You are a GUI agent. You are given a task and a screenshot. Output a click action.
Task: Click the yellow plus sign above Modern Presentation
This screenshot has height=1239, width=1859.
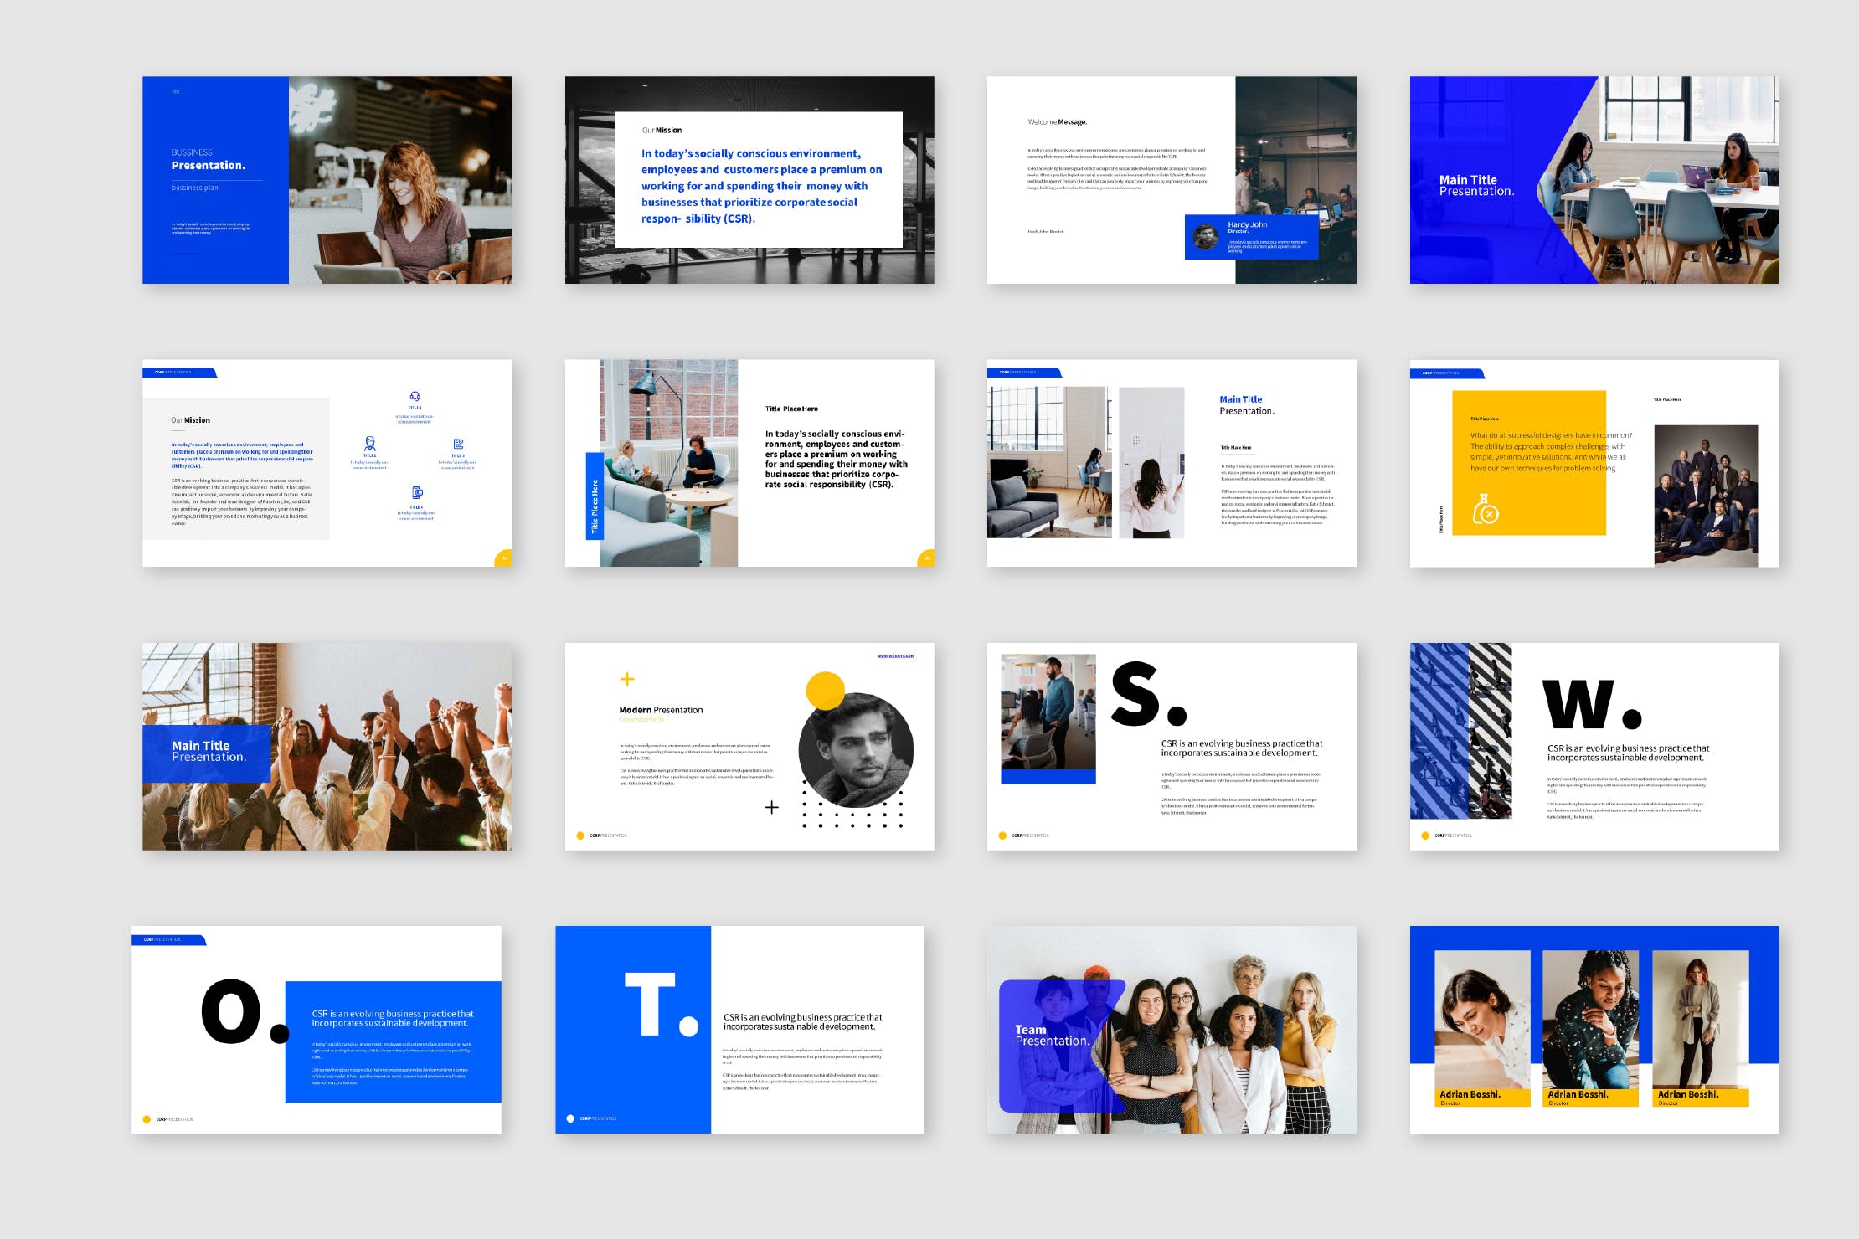(627, 679)
